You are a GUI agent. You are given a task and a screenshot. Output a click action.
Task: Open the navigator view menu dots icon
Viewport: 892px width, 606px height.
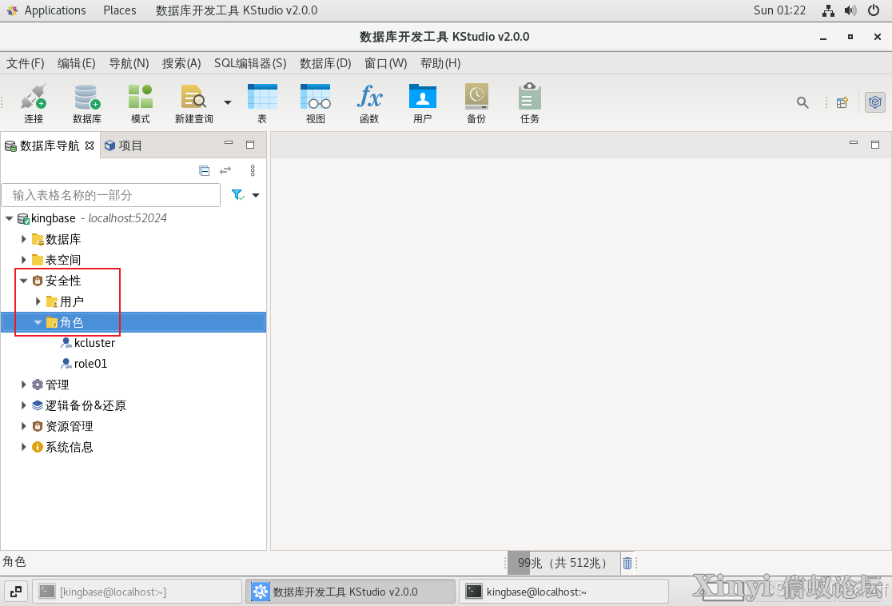tap(253, 171)
